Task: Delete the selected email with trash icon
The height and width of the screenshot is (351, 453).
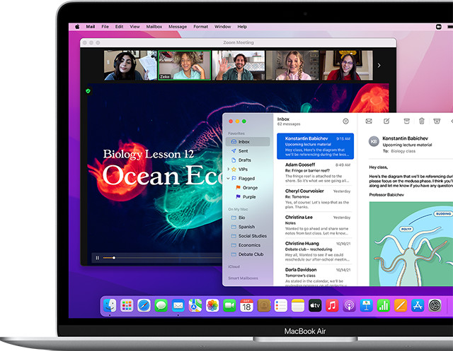Action: (x=422, y=121)
